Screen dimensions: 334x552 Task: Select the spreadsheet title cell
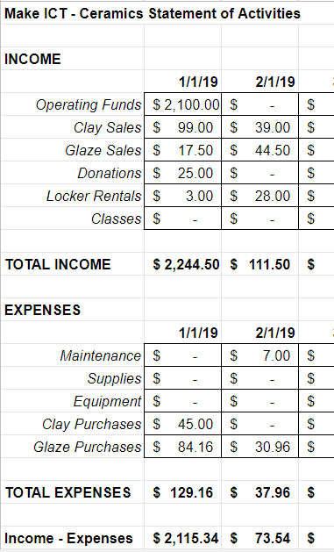click(x=153, y=13)
